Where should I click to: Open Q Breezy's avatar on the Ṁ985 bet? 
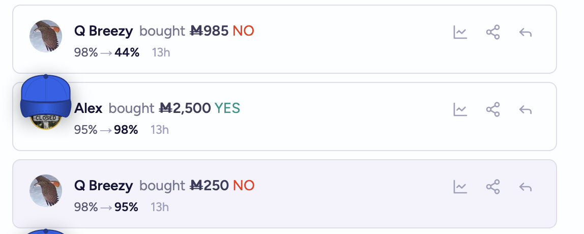tap(46, 36)
